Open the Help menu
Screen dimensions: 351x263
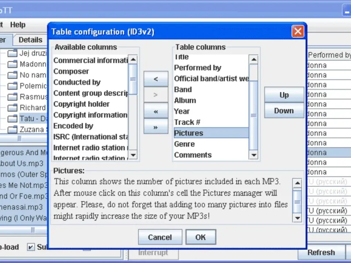pos(18,25)
